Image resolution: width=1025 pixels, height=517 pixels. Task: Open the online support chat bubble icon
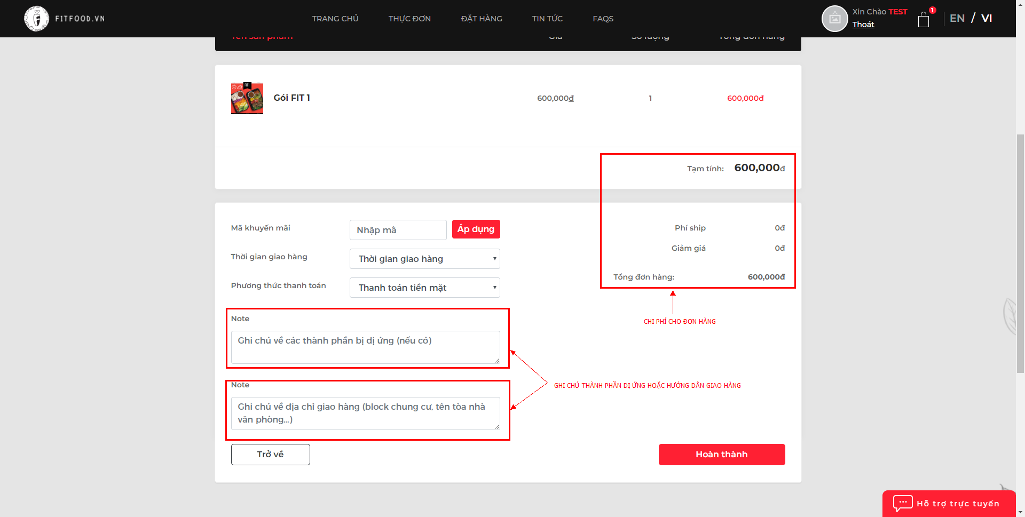[903, 503]
